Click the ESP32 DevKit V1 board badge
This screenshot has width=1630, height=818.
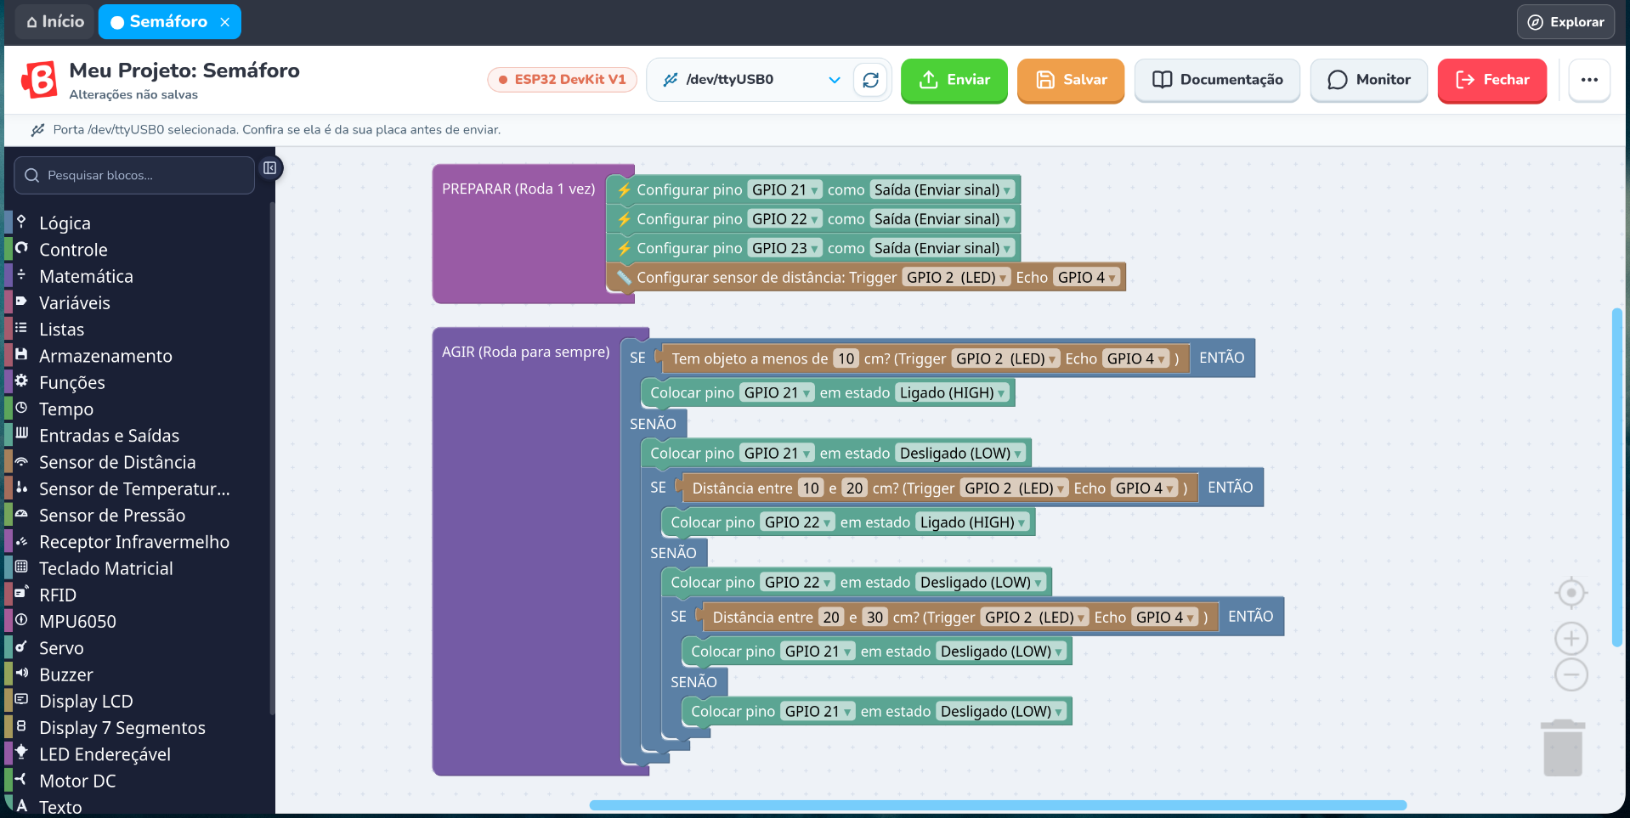562,80
